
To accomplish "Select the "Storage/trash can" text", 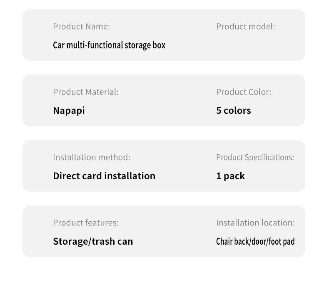I will click(x=93, y=241).
